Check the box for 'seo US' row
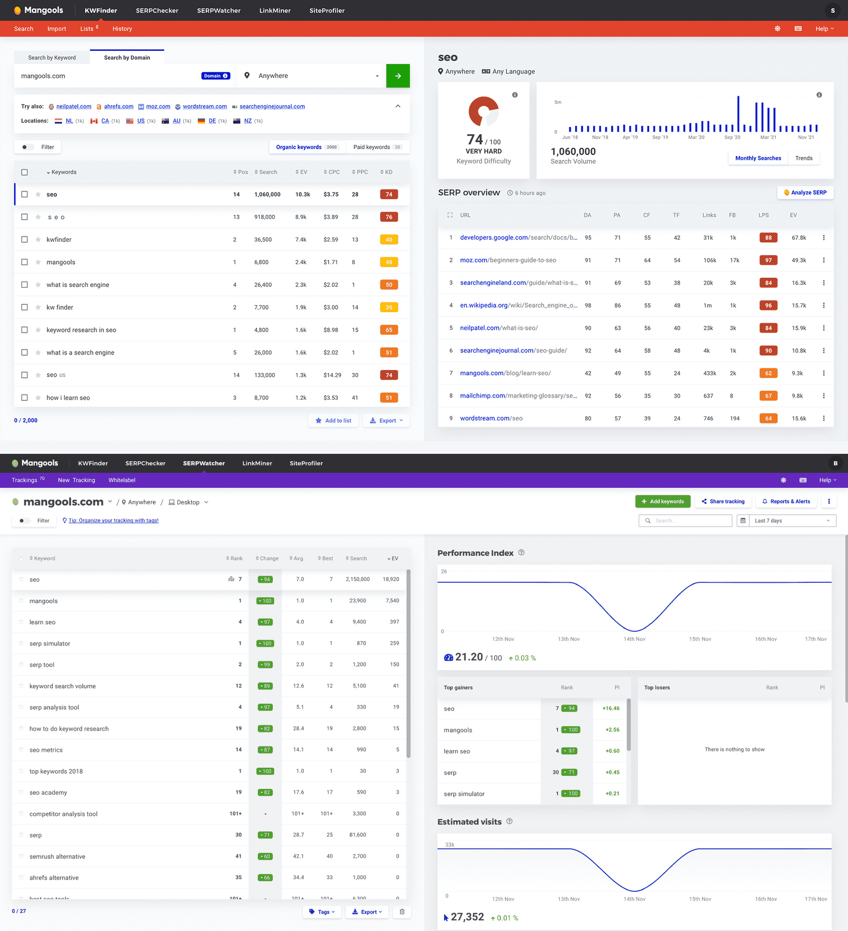The image size is (848, 931). coord(24,375)
